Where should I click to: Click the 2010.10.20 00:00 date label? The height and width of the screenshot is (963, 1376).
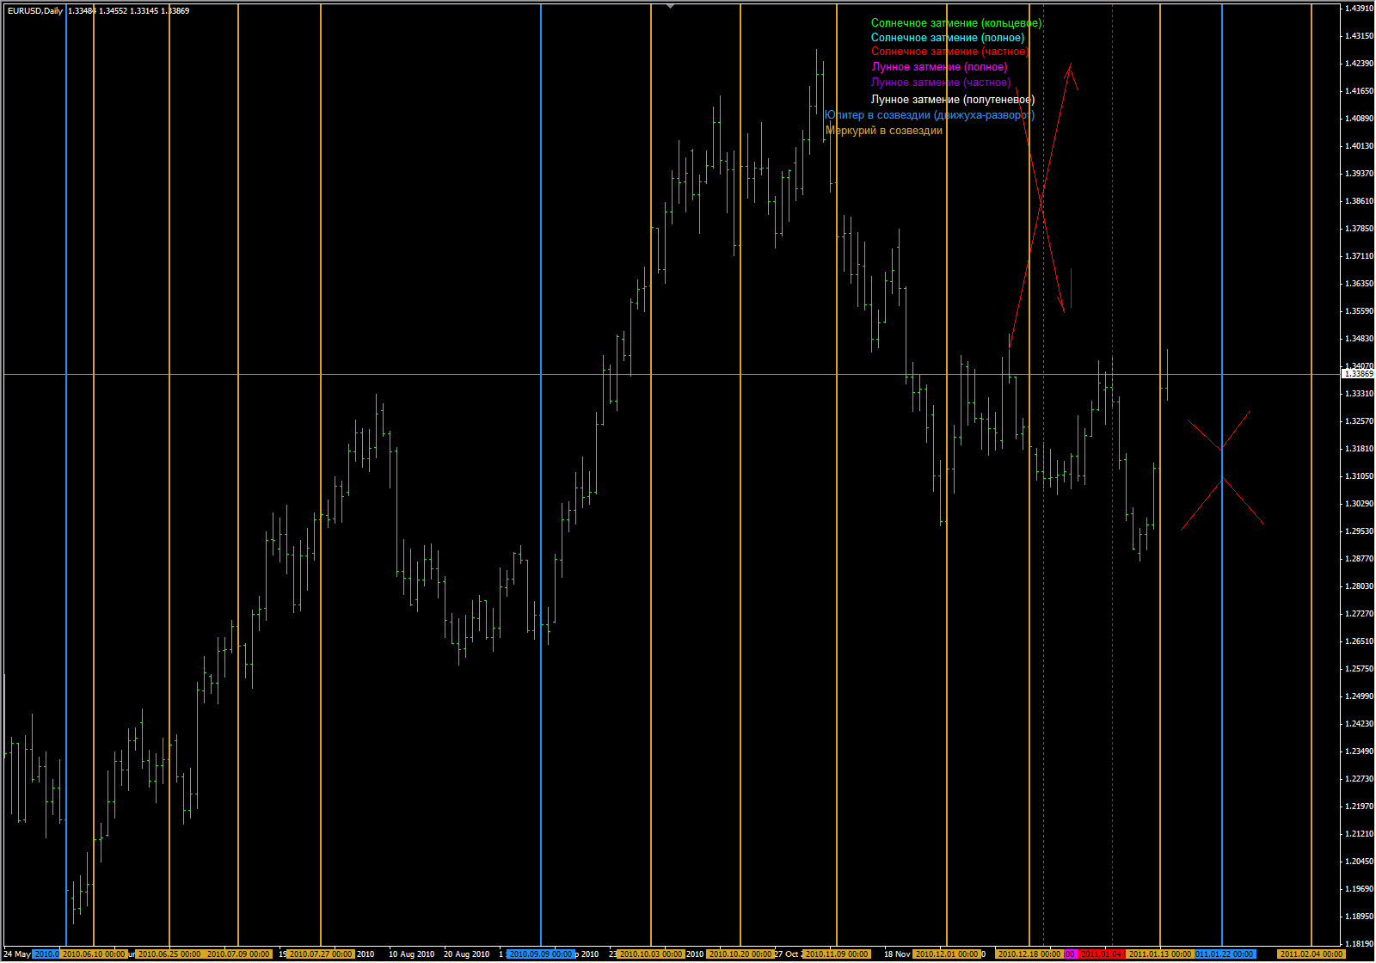[740, 954]
